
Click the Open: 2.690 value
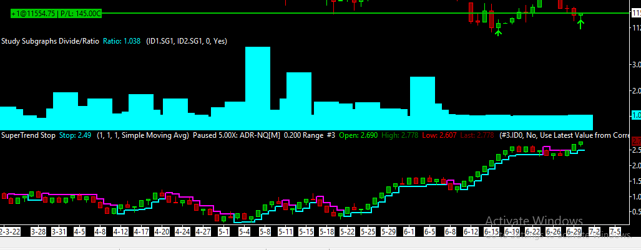(357, 135)
